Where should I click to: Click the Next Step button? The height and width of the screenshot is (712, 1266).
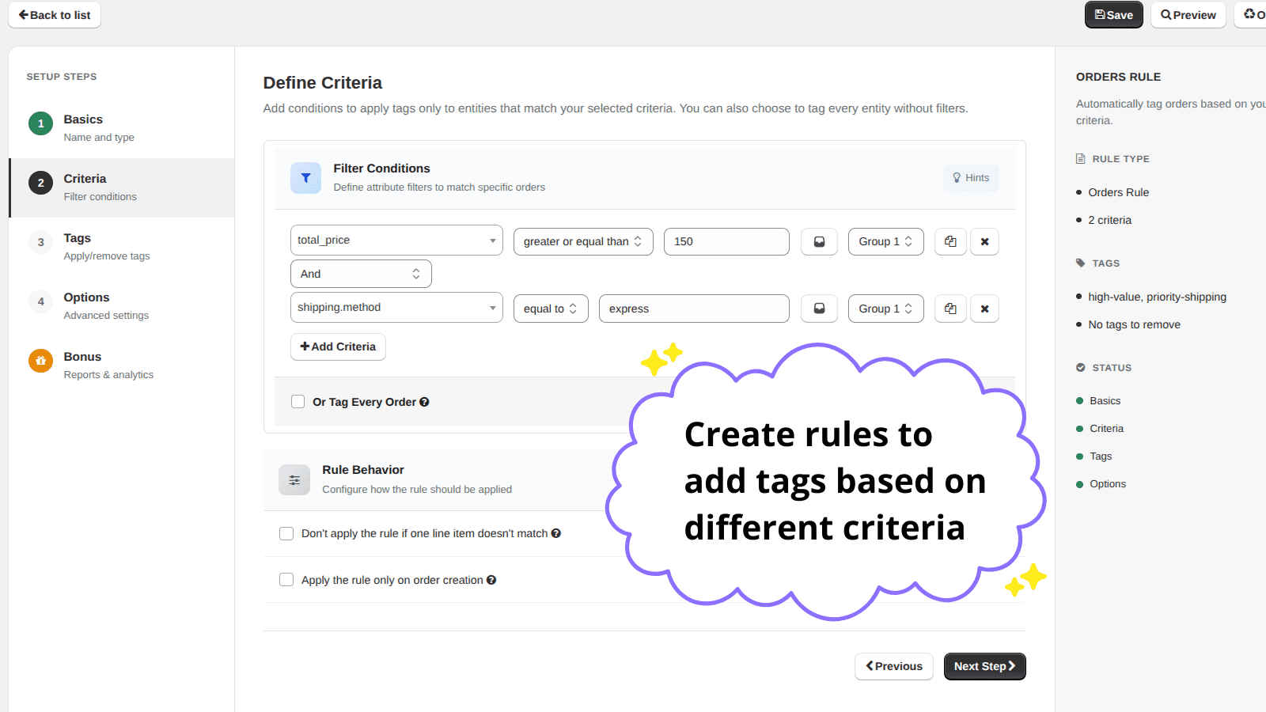pyautogui.click(x=984, y=666)
